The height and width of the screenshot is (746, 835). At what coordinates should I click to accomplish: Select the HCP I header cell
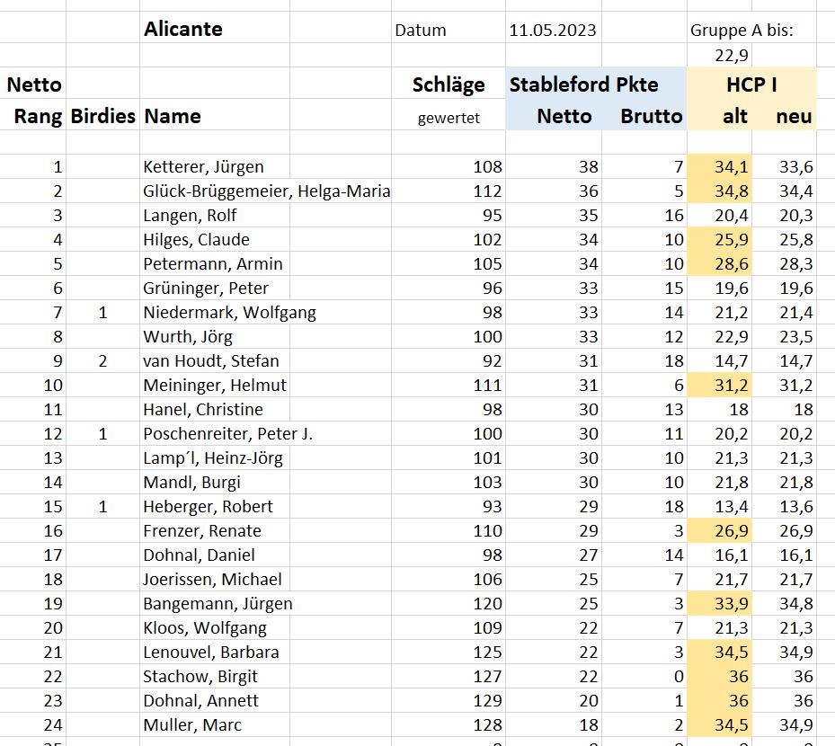(751, 83)
